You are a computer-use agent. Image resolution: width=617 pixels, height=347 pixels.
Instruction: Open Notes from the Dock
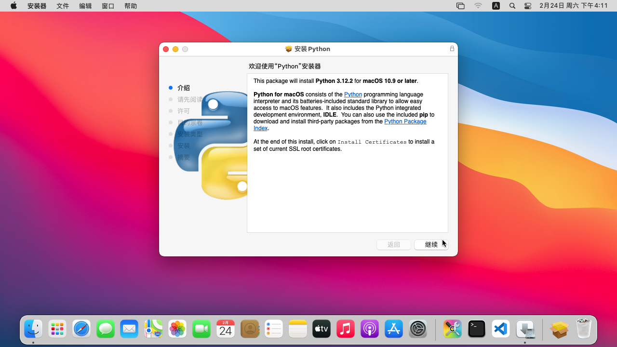pyautogui.click(x=298, y=329)
